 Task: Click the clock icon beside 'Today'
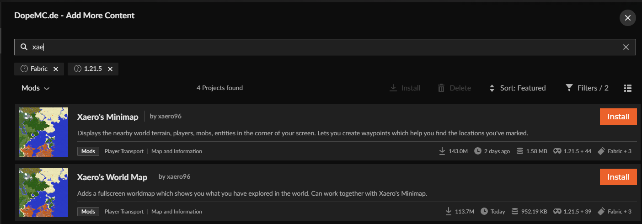point(485,211)
